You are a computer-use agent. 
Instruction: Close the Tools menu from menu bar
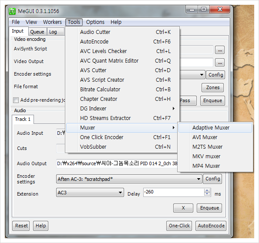74,22
